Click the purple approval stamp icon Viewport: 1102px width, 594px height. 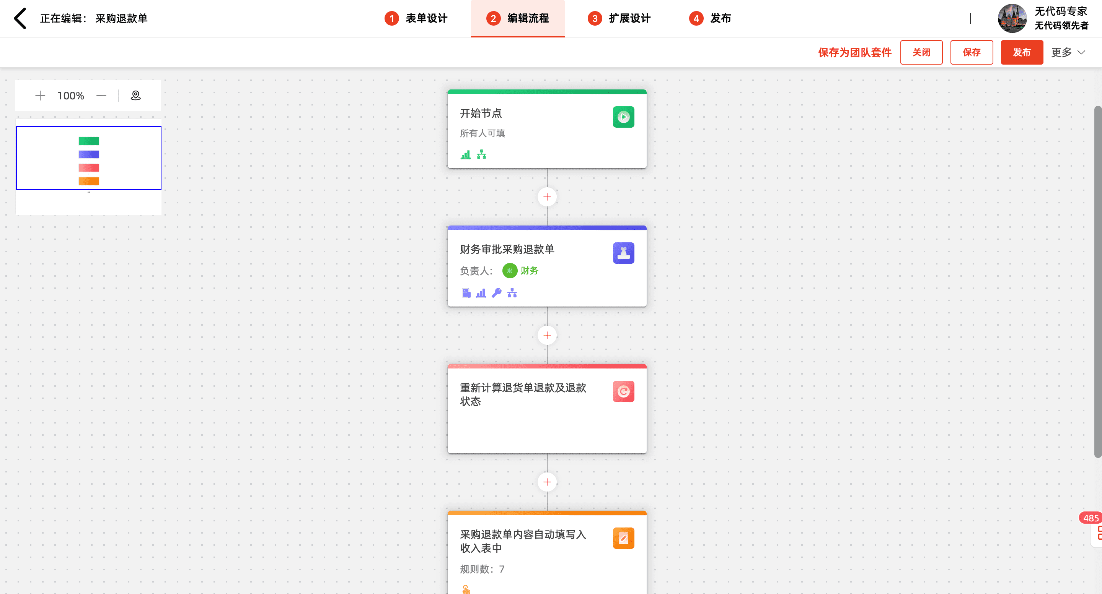pos(623,253)
